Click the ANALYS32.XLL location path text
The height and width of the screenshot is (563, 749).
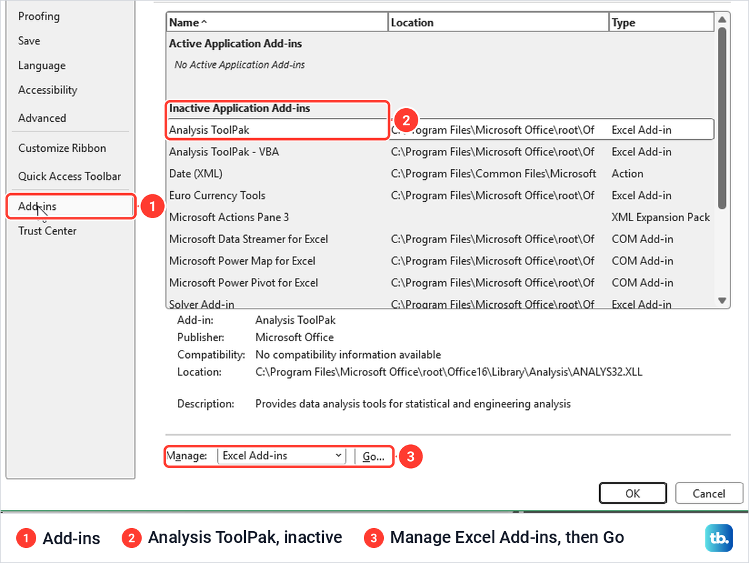(449, 372)
